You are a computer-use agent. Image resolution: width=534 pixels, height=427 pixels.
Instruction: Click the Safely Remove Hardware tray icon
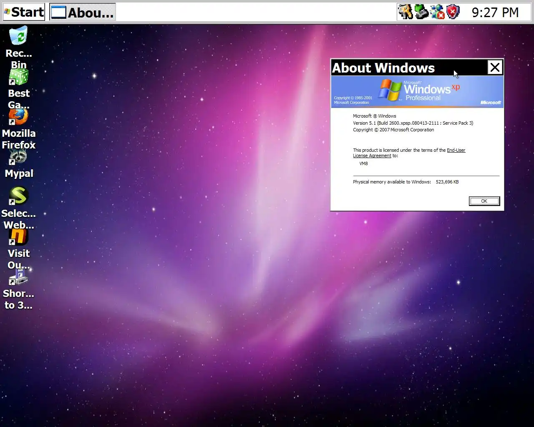pyautogui.click(x=421, y=12)
